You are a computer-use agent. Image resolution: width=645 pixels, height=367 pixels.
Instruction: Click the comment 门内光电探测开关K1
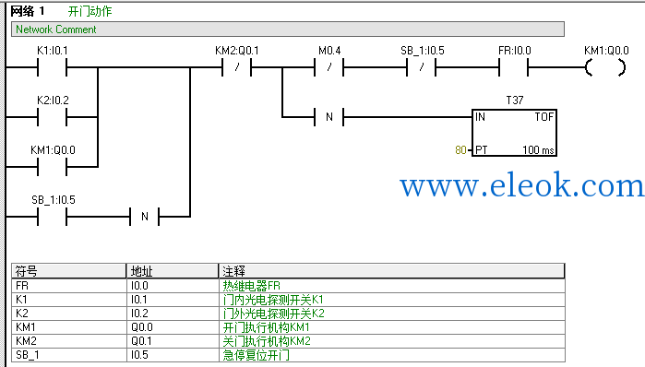coord(273,300)
